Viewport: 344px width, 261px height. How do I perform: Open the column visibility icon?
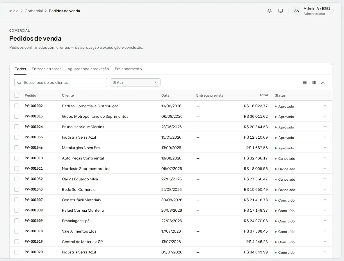point(314,82)
